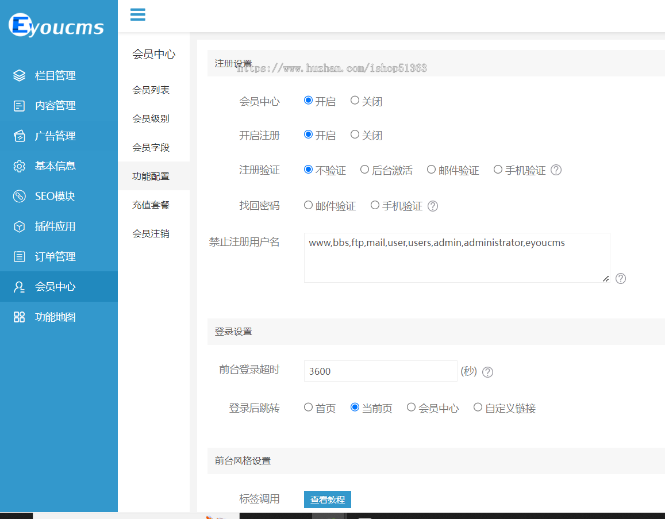Click textarea resize handle corner

click(x=606, y=279)
